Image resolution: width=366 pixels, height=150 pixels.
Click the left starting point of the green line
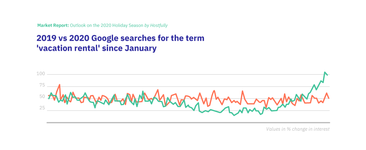pyautogui.click(x=48, y=98)
